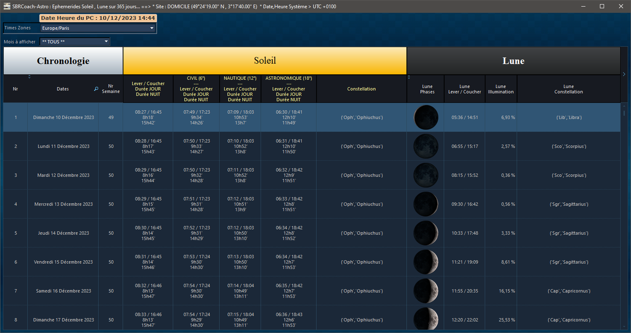This screenshot has height=333, width=631.
Task: Click ('Sgr','Sagittarius') in the Jeudi 14 row
Action: tap(569, 233)
